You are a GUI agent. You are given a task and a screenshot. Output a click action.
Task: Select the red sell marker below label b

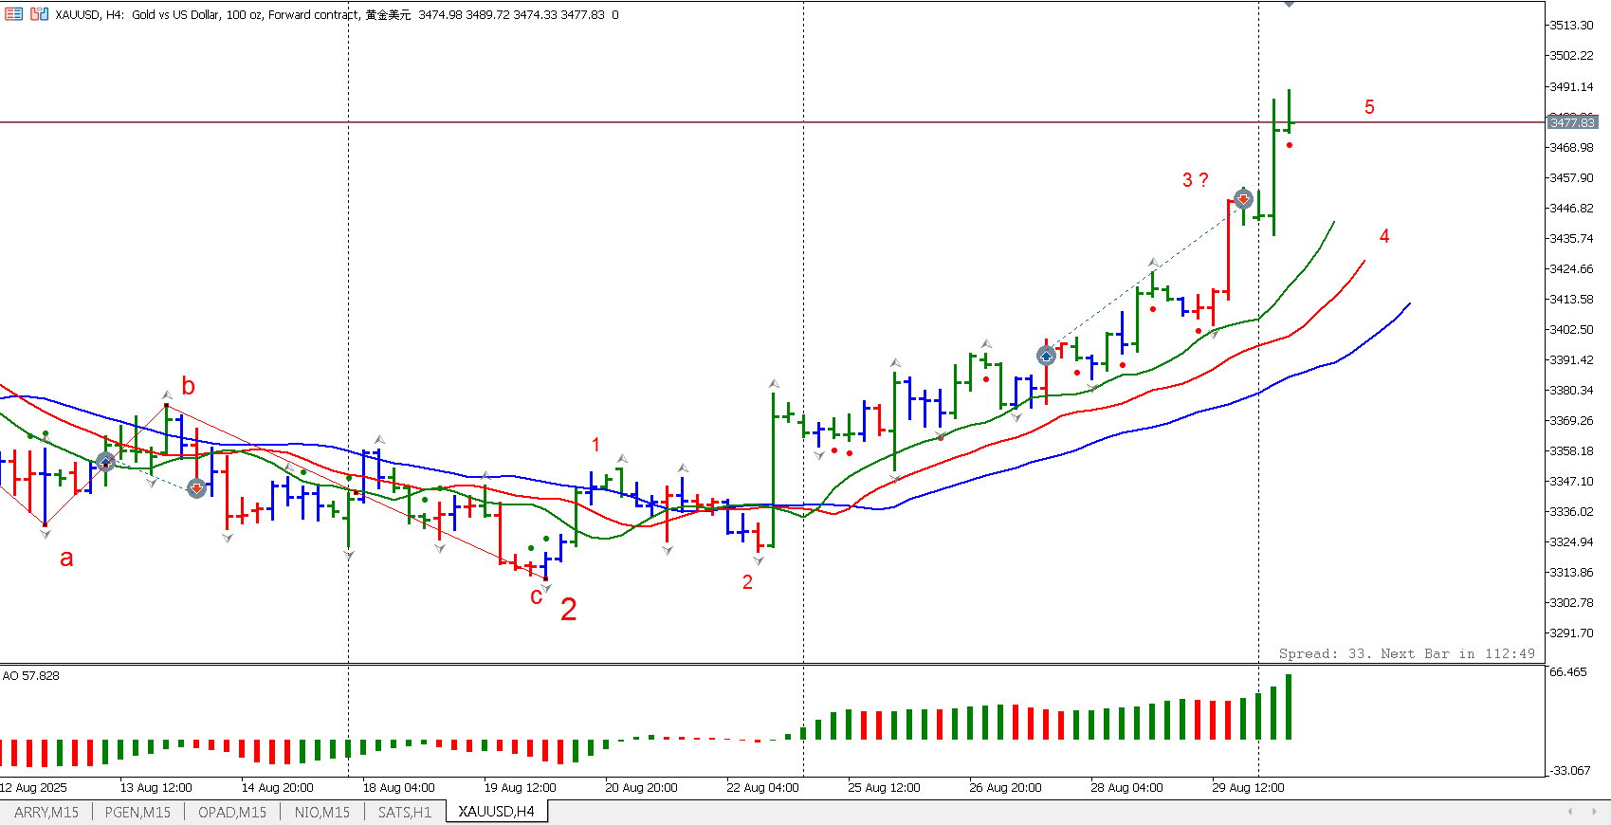point(196,488)
